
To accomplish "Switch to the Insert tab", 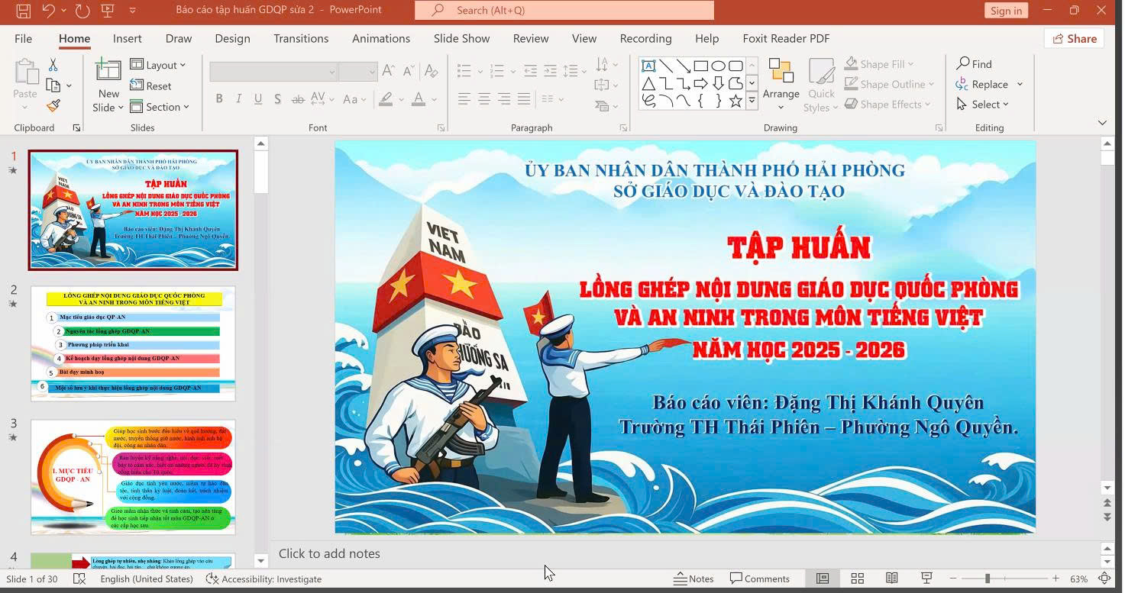I will pyautogui.click(x=127, y=38).
